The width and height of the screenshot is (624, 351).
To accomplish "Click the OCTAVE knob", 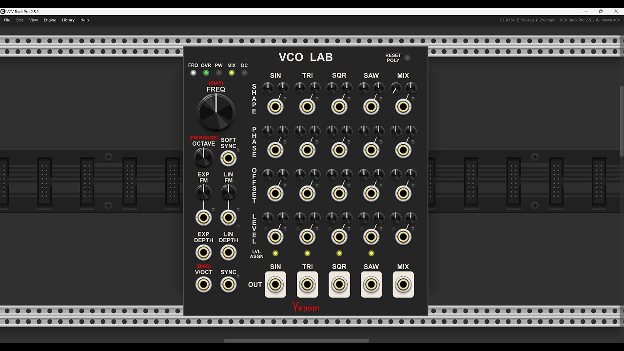I will tap(203, 157).
